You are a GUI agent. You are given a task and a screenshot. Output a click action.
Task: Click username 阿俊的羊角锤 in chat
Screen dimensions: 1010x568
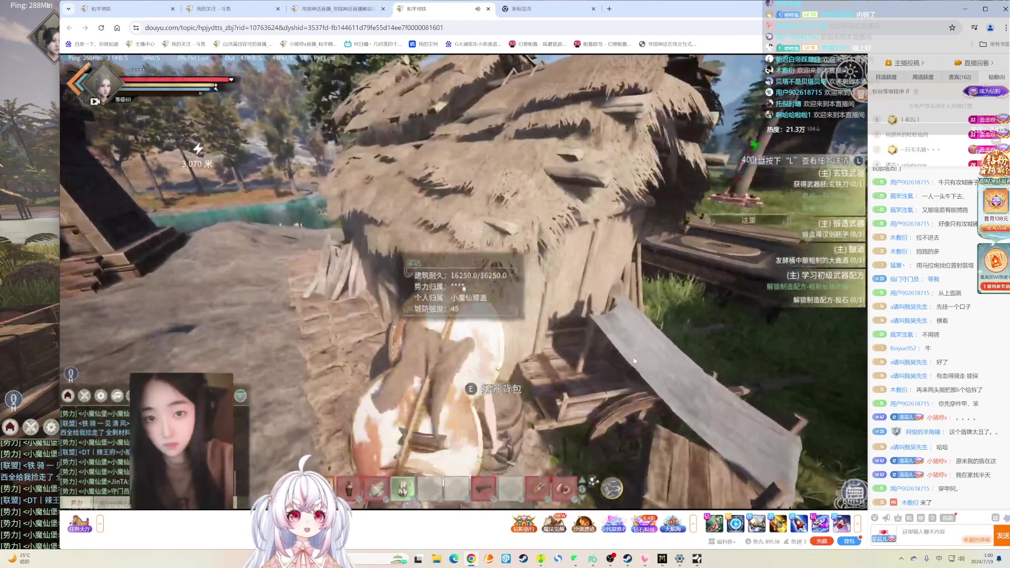coord(923,432)
